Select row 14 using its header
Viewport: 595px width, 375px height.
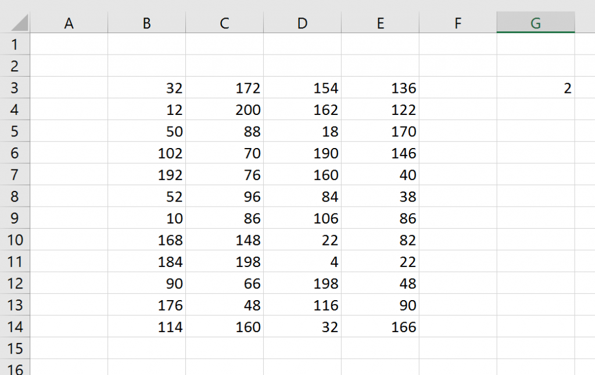(x=15, y=327)
